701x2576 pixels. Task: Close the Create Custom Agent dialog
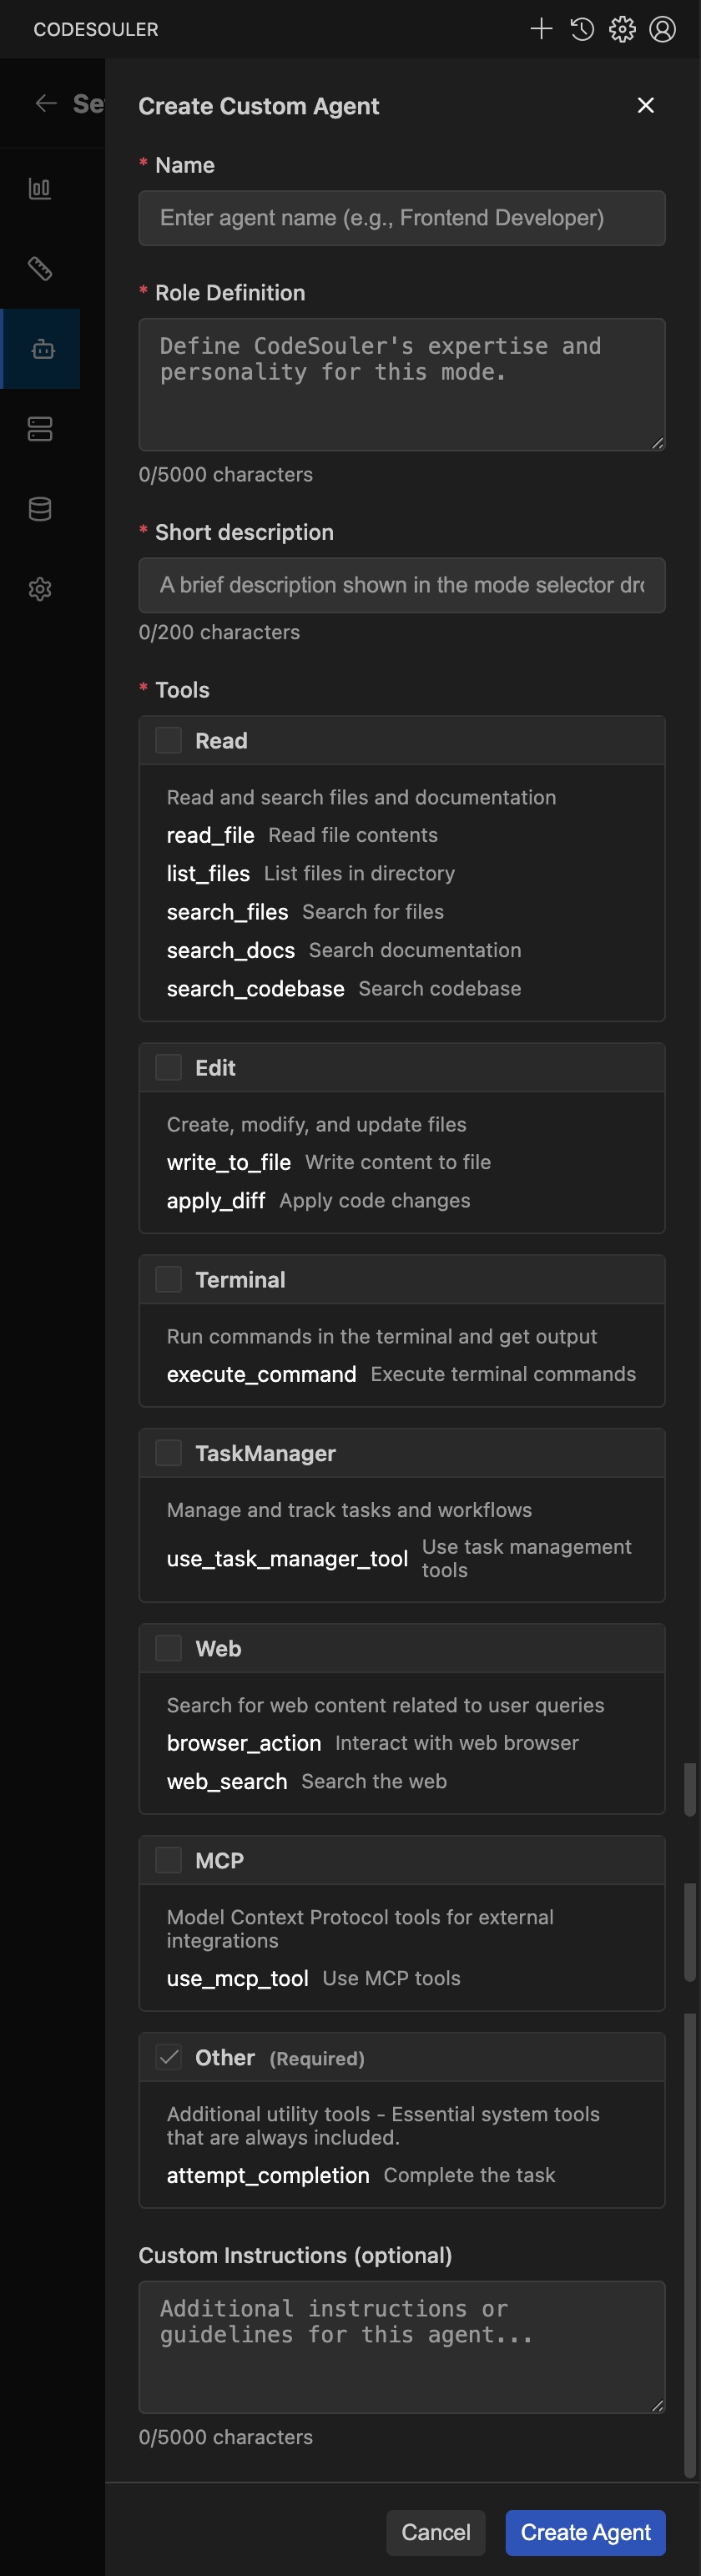coord(645,105)
